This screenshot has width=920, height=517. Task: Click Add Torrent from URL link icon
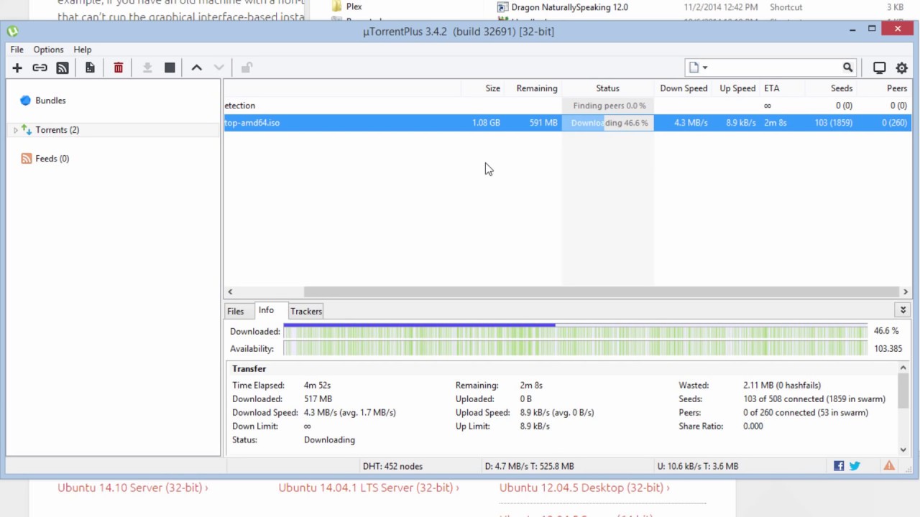point(40,67)
